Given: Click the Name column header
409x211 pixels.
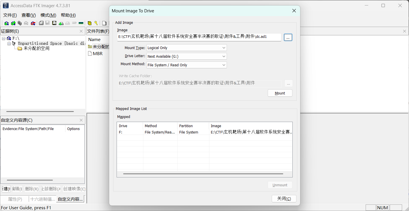Looking at the screenshot, I should [94, 40].
